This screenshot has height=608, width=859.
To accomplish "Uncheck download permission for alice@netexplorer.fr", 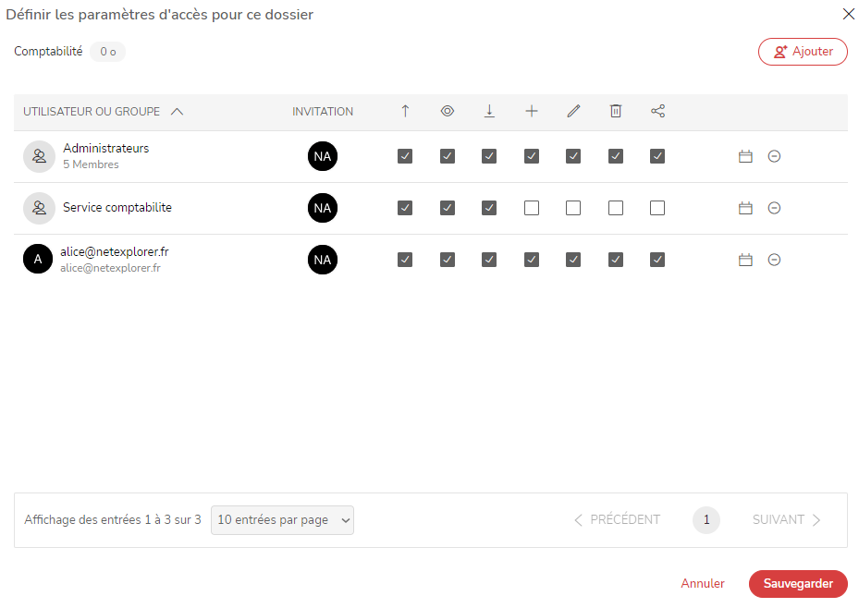I will tap(489, 260).
